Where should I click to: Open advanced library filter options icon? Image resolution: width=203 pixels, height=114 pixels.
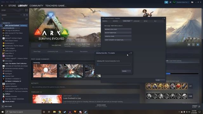point(27,19)
